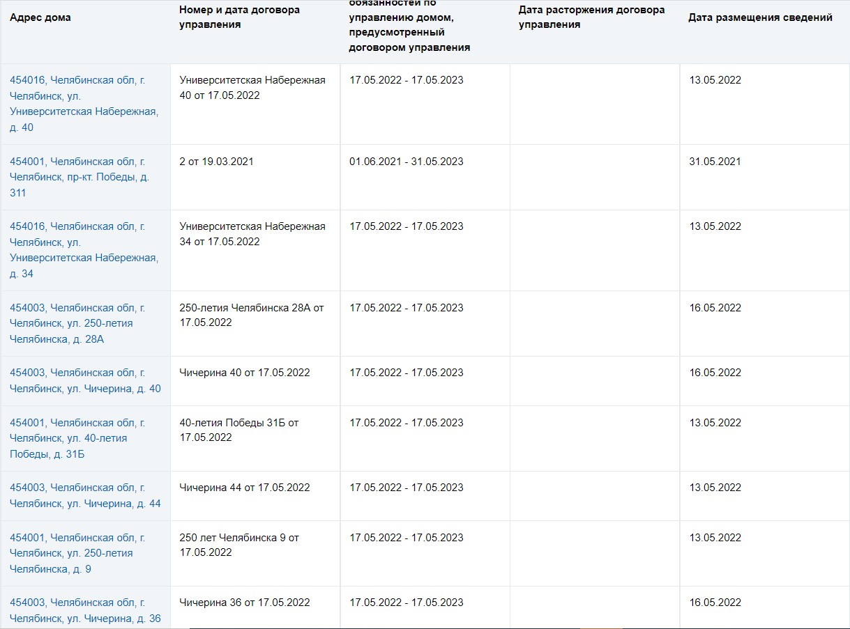Click placement date 16.05.2022 in 28А row

[x=715, y=308]
